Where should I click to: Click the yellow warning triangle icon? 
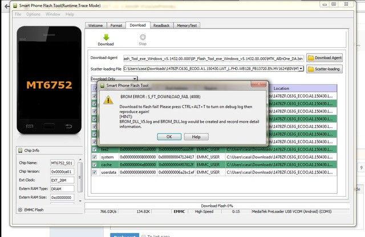(x=108, y=100)
